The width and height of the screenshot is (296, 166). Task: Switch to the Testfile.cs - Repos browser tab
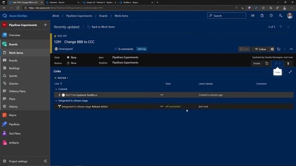point(136,2)
